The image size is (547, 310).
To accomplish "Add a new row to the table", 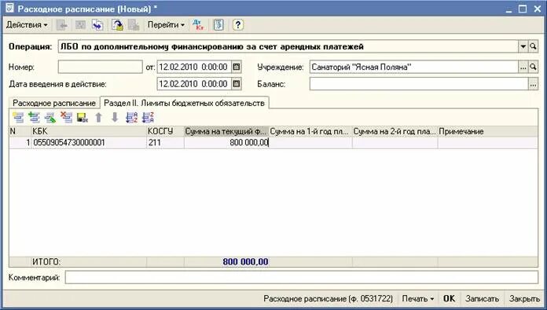I will 18,118.
